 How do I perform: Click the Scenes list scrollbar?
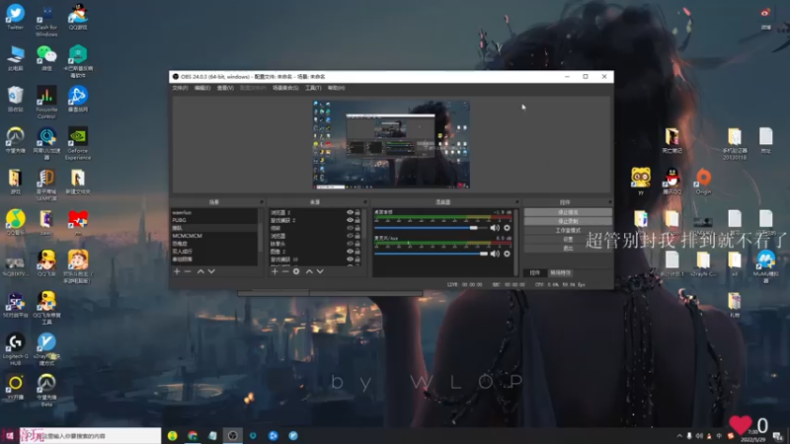coord(261,237)
